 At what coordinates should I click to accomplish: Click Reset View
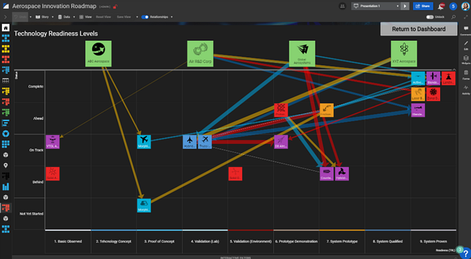click(104, 17)
